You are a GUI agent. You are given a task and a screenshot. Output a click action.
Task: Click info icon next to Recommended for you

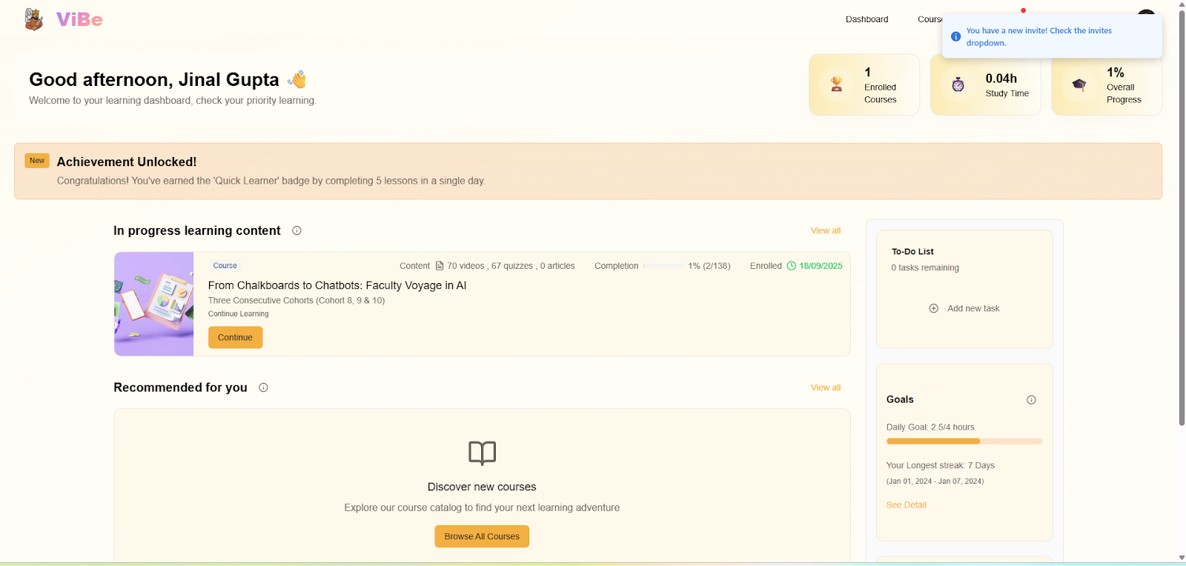pyautogui.click(x=263, y=387)
